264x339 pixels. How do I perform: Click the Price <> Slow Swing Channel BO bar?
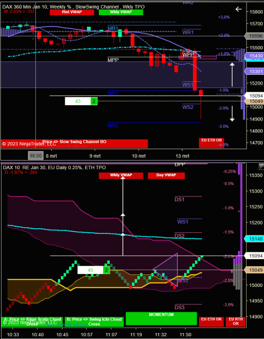pos(74,144)
